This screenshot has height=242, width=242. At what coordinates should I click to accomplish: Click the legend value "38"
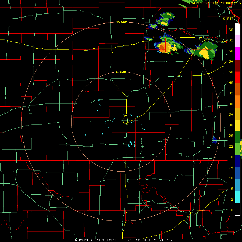[231, 104]
